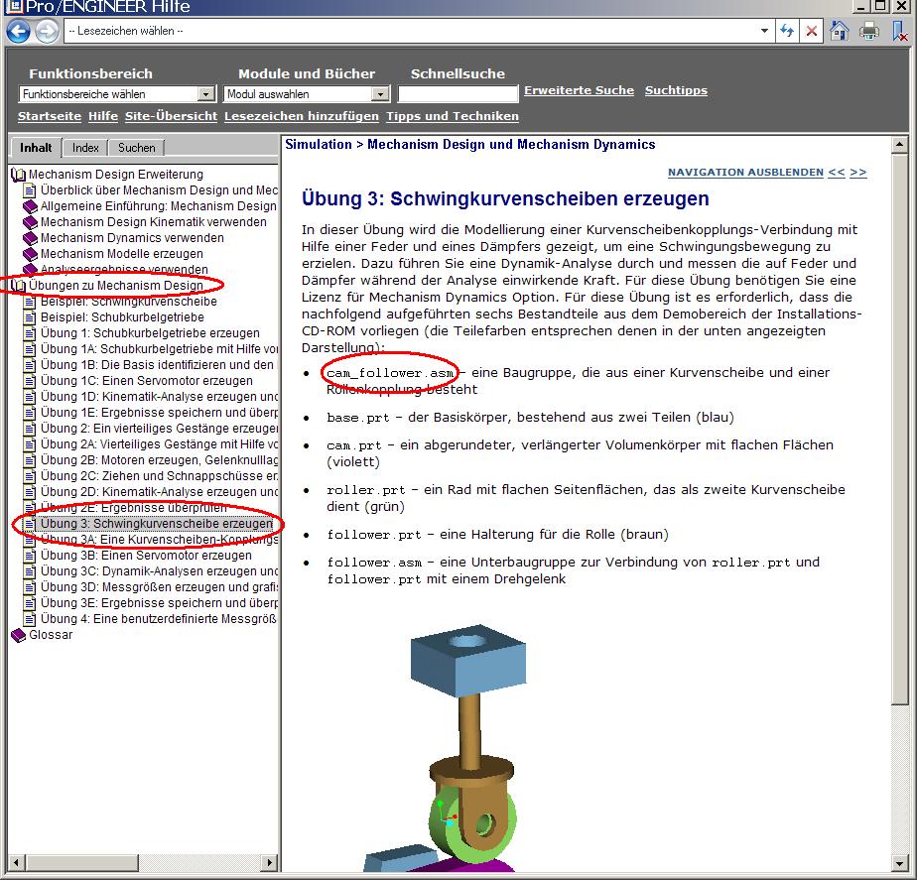This screenshot has width=917, height=880.
Task: Click the Simulation breadcrumb text
Action: (319, 145)
